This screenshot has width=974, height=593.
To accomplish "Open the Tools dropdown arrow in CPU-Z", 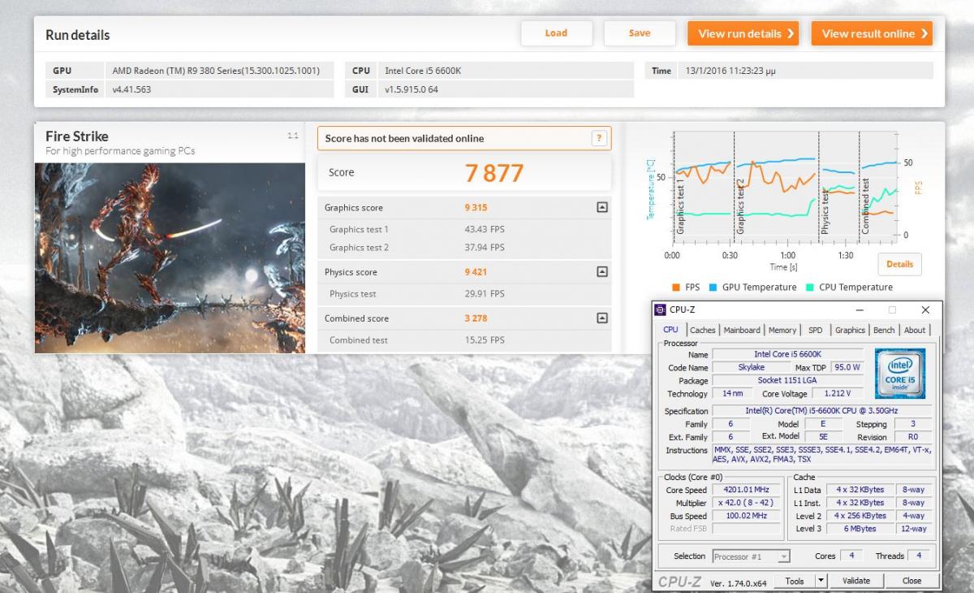I will [x=821, y=581].
